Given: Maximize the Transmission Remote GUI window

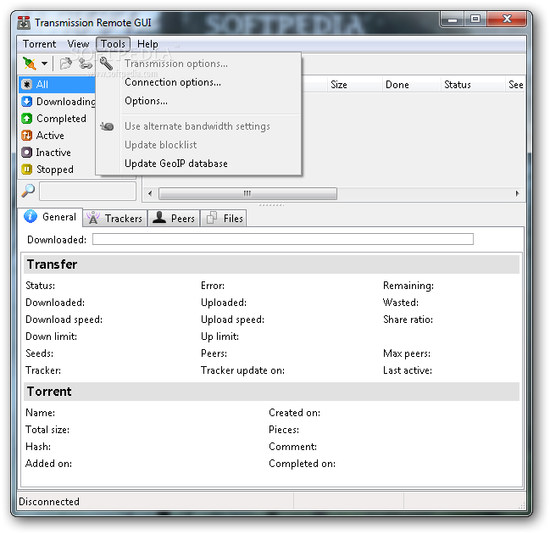Looking at the screenshot, I should 475,19.
